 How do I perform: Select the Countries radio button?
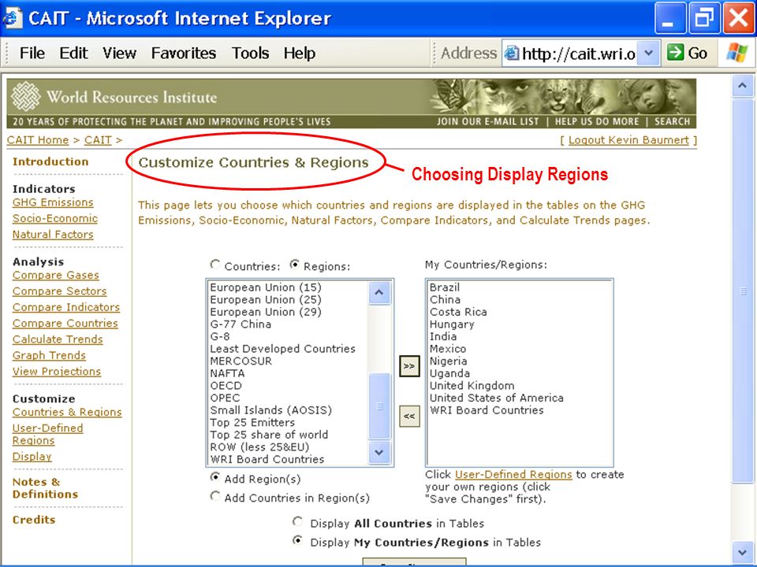point(214,265)
